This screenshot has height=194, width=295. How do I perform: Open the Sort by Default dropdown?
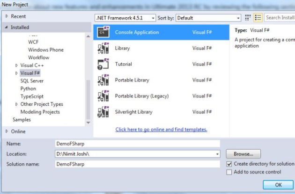click(x=208, y=18)
